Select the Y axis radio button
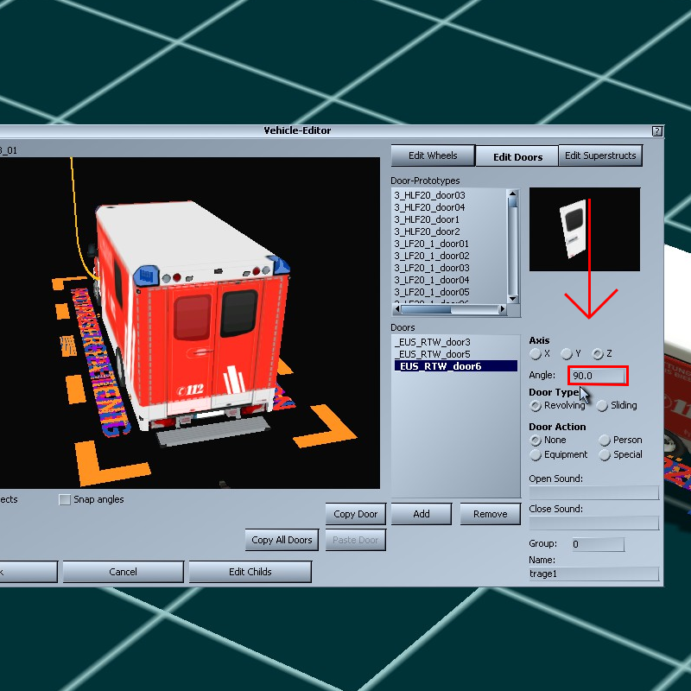This screenshot has height=691, width=691. coord(567,354)
